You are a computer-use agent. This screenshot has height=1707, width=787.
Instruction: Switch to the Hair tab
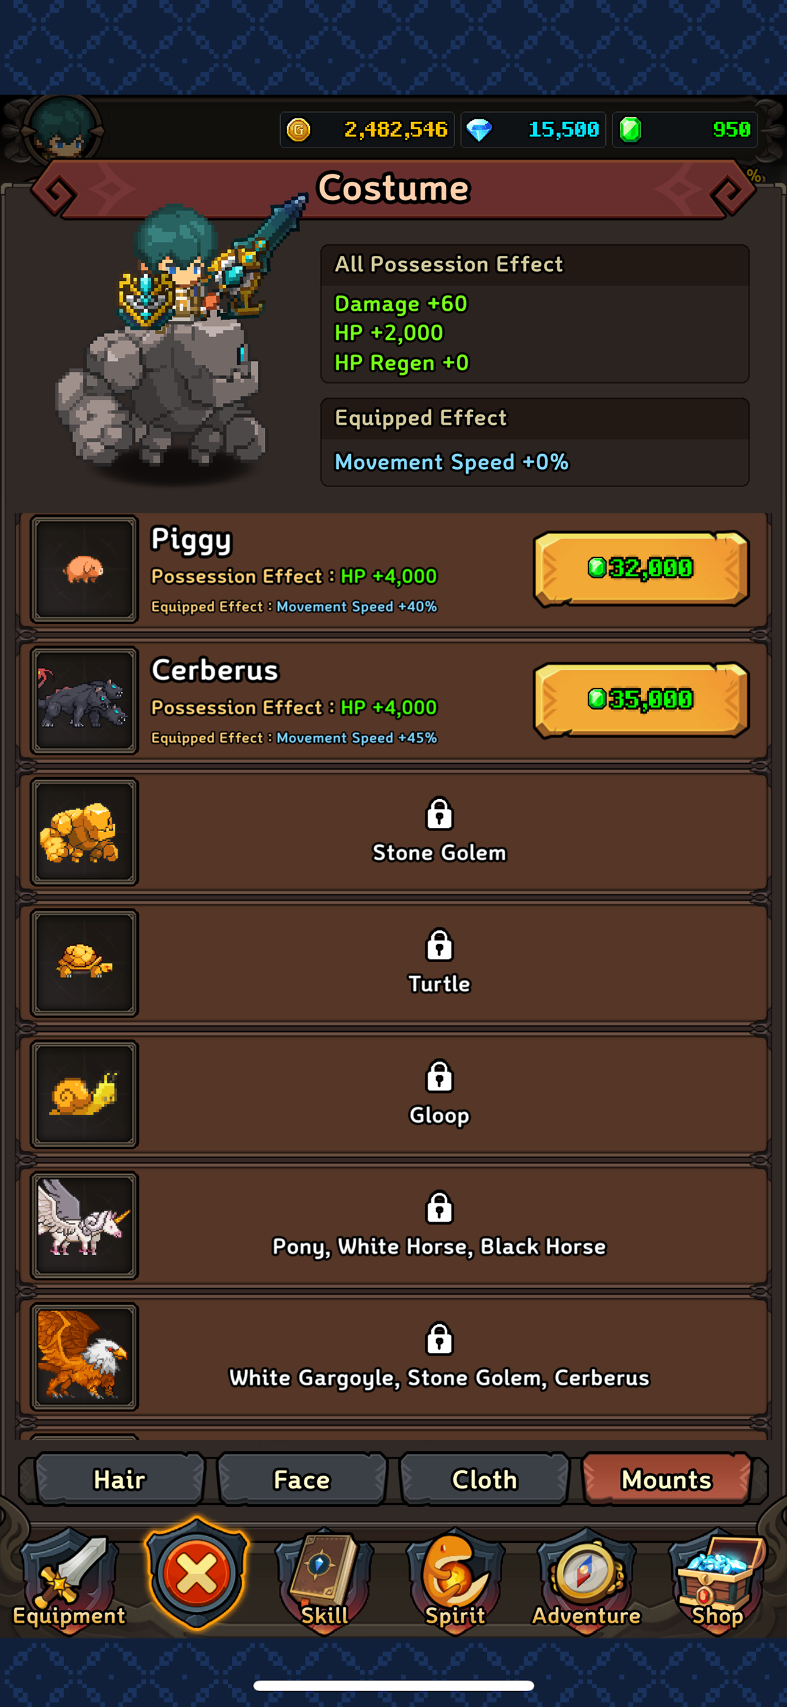click(119, 1479)
